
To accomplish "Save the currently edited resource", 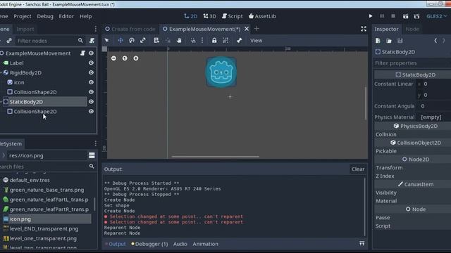I will 400,41.
